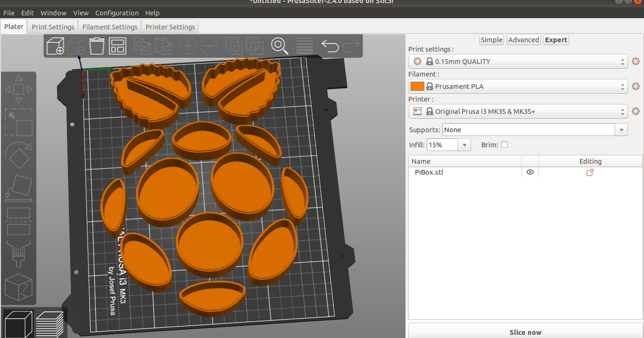
Task: Expand the Infill percentage dropdown
Action: click(x=464, y=144)
